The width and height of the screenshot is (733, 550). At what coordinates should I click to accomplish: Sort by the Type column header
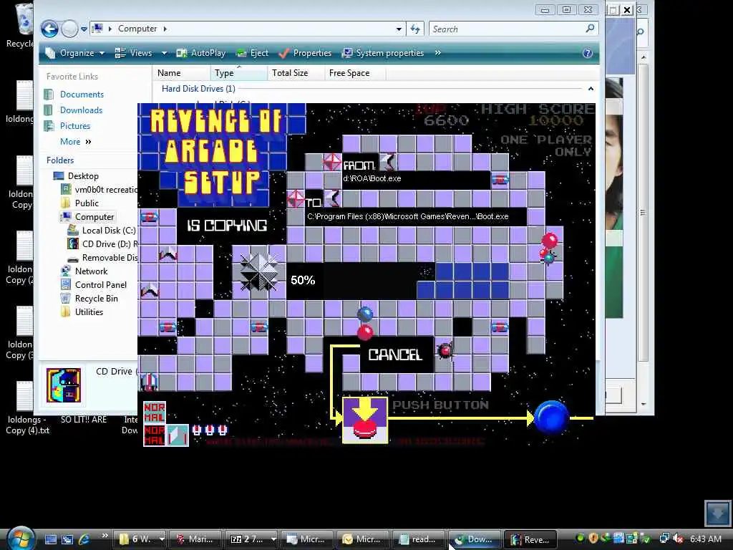point(238,73)
